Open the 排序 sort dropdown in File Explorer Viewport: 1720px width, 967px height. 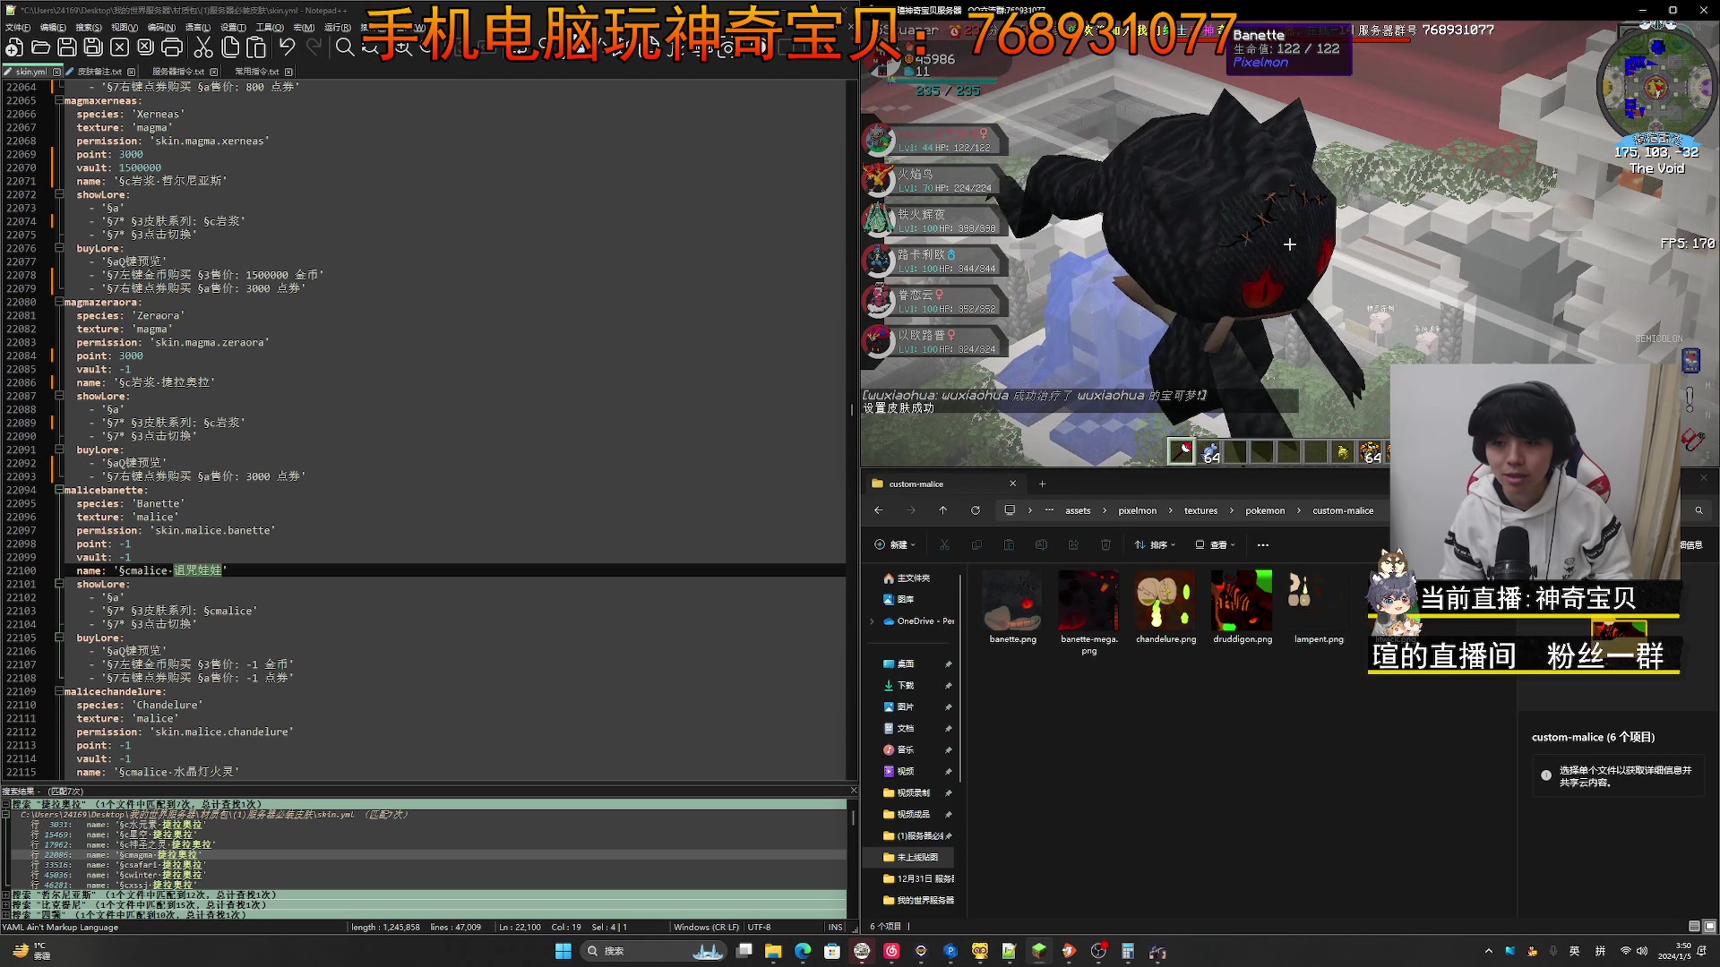[x=1156, y=544]
